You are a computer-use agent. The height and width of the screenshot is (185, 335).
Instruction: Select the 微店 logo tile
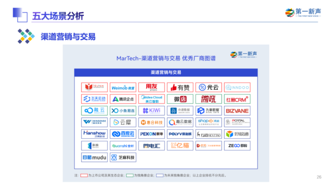[180, 99]
